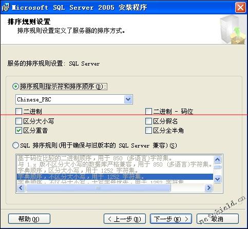Check the 区分大小写 option

click(x=18, y=121)
